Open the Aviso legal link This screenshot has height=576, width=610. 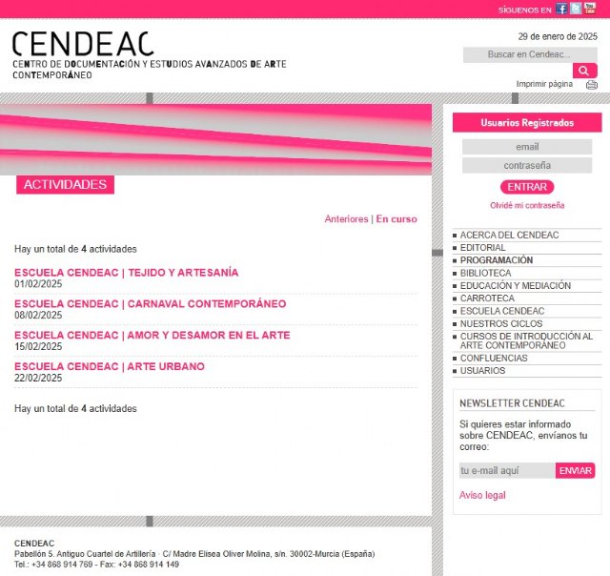[x=482, y=495]
